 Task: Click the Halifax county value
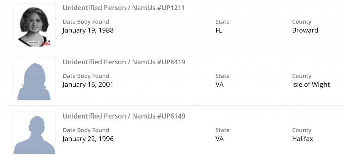[x=303, y=139]
